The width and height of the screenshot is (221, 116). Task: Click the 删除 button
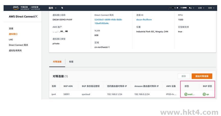pos(184,76)
